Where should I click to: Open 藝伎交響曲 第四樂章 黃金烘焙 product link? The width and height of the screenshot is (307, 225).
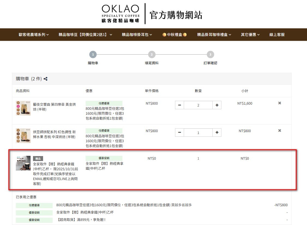click(54, 107)
